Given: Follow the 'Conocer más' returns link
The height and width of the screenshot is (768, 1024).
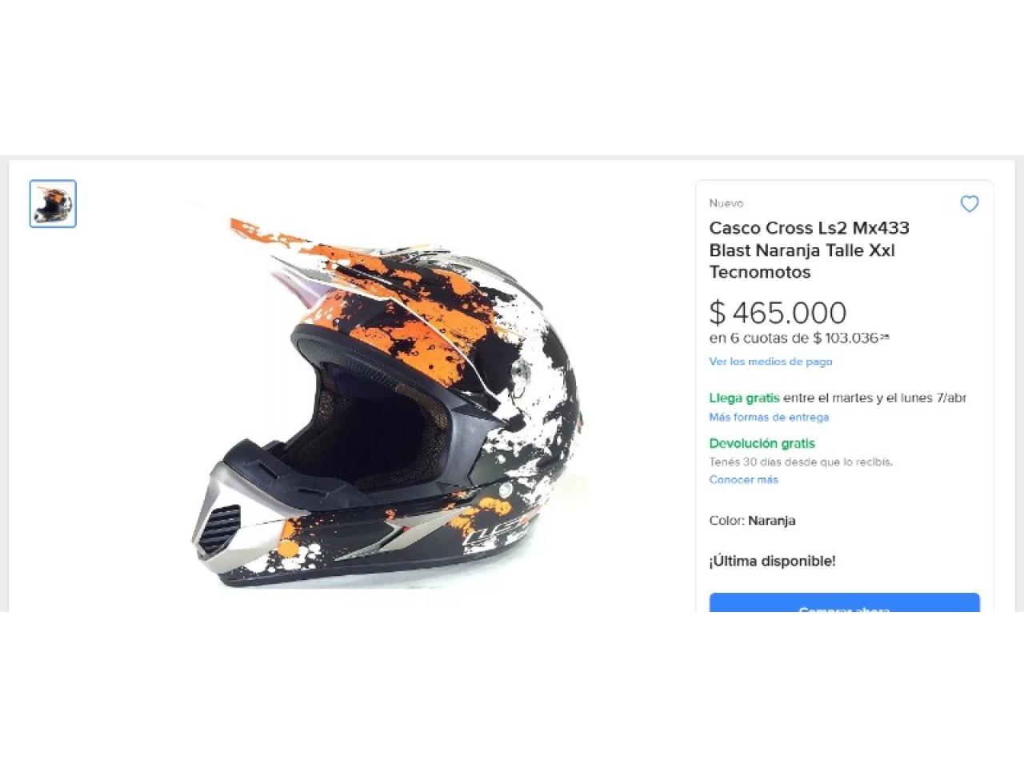Looking at the screenshot, I should [743, 479].
